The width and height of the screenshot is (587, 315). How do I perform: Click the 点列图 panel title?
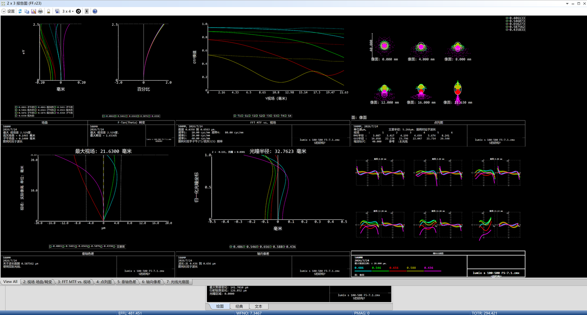[438, 122]
